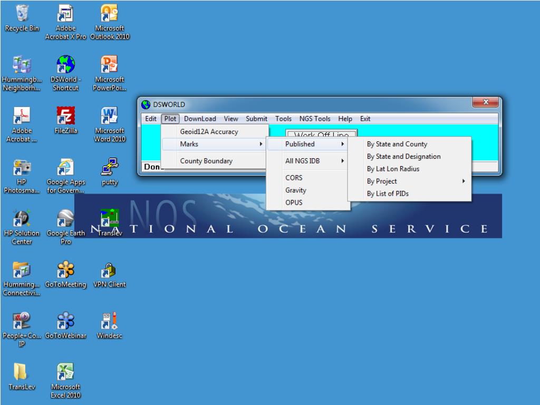Open Google Apps for Government shortcut
The height and width of the screenshot is (405, 540).
(x=65, y=176)
